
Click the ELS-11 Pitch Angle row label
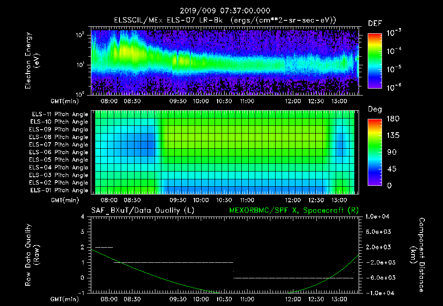[60, 115]
